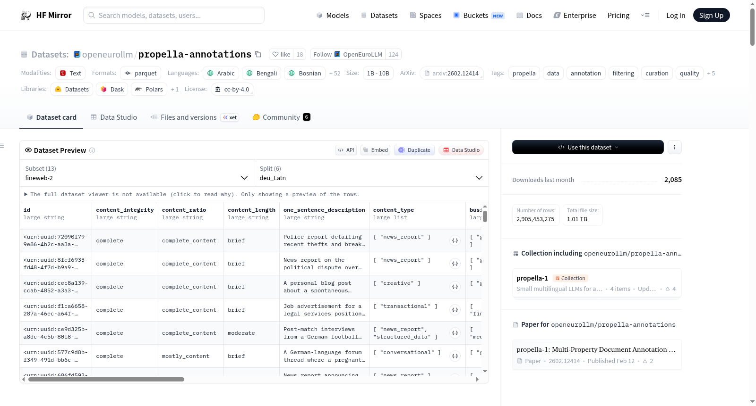The image size is (756, 406).
Task: Open the three-dot menu beside Use this dataset
Action: click(x=675, y=147)
